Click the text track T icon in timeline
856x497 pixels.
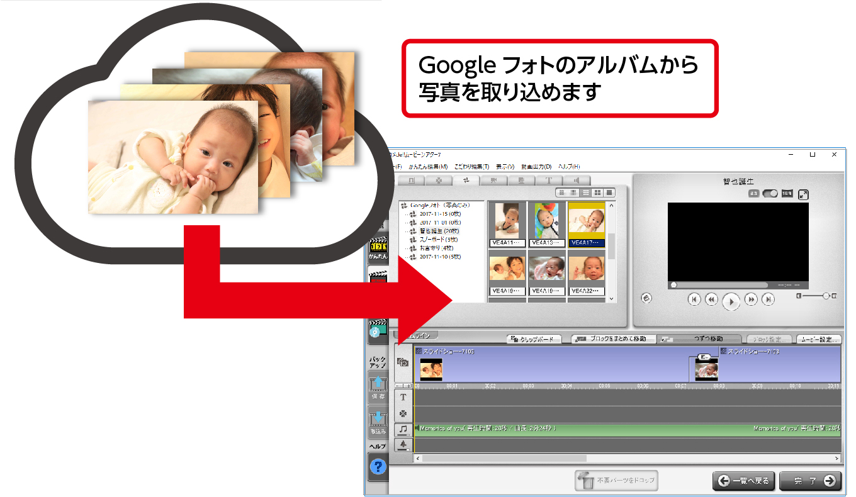tap(403, 396)
